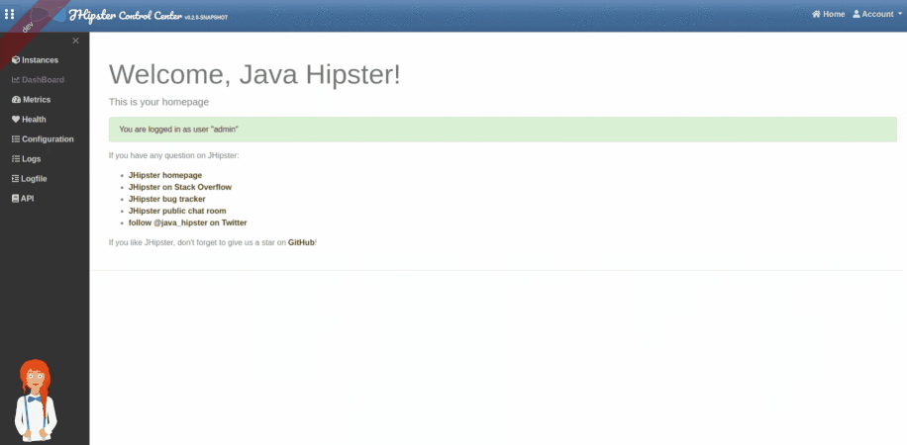Screen dimensions: 907x445
Task: Follow @java_hipster on Twitter link
Action: [187, 222]
